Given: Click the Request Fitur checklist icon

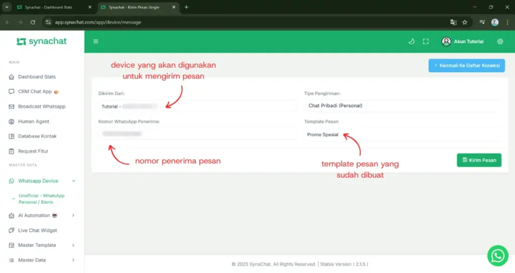Looking at the screenshot, I should (x=12, y=151).
